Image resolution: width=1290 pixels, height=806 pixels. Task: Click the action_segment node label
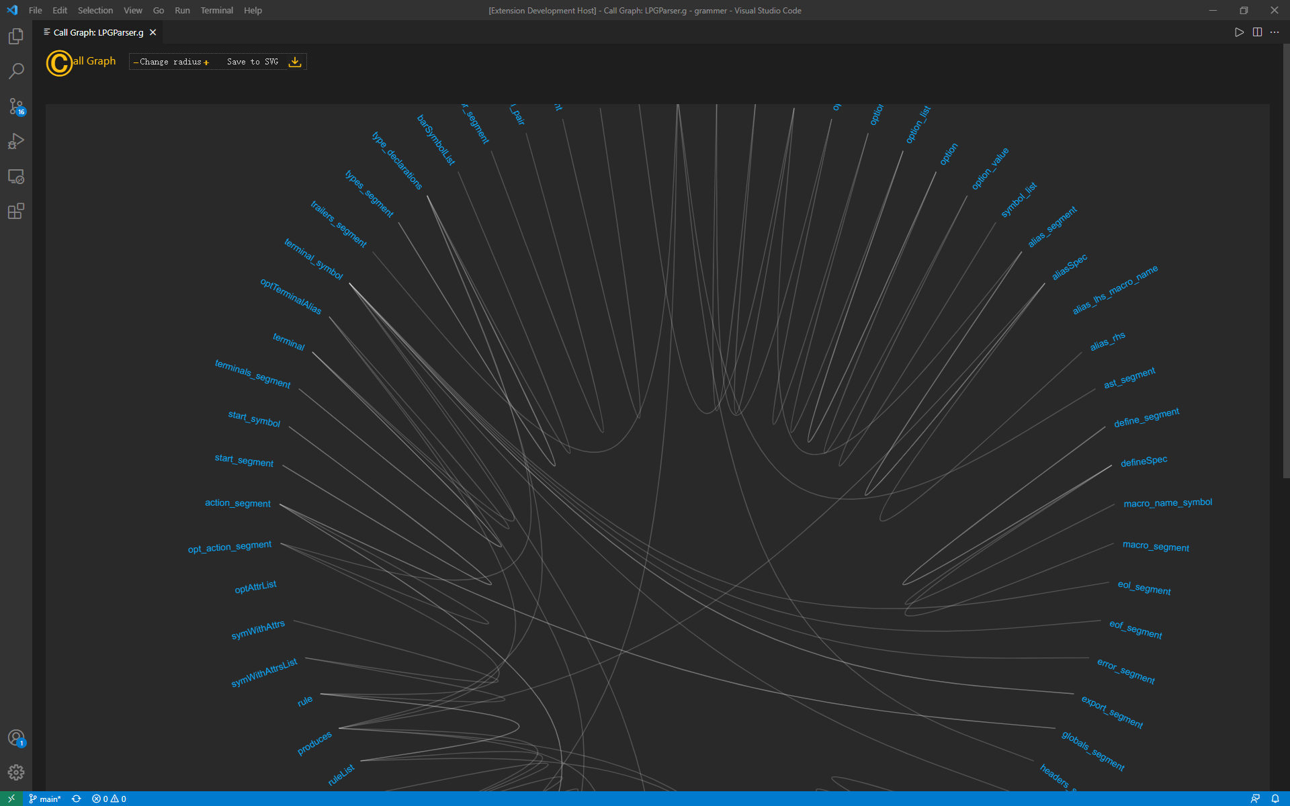click(x=238, y=503)
